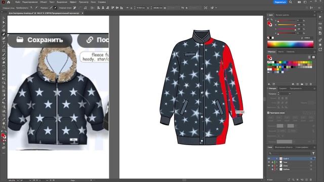Toggle the lock on the third layer
This screenshot has height=182, width=324.
click(272, 166)
